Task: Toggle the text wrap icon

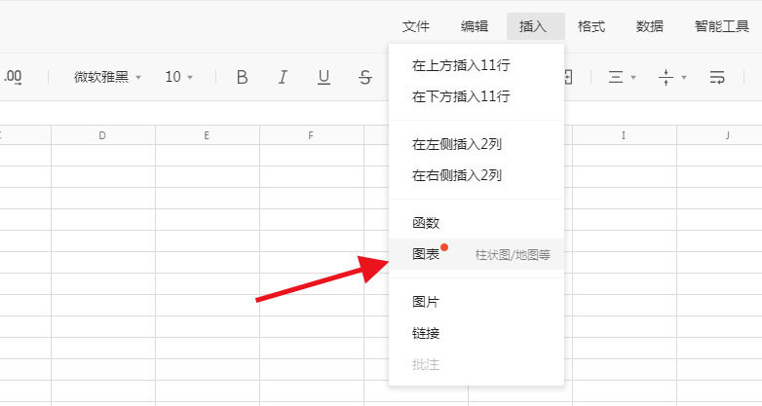Action: click(717, 77)
